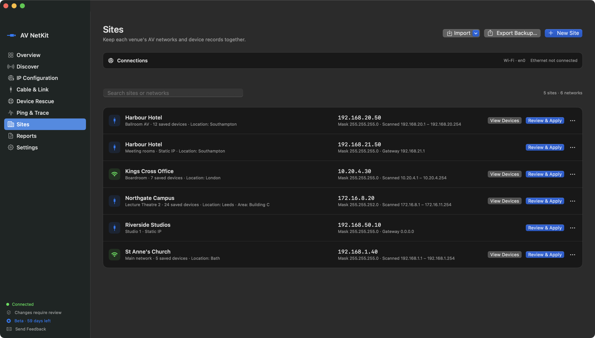The image size is (595, 338).
Task: Click Harbour Hotel Ballroom AV ethernet icon
Action: [x=114, y=120]
